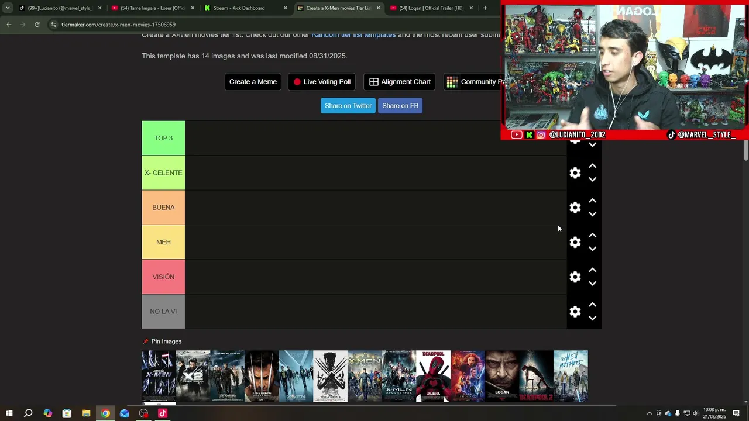
Task: Move the X- CELENTE tier down
Action: point(592,180)
